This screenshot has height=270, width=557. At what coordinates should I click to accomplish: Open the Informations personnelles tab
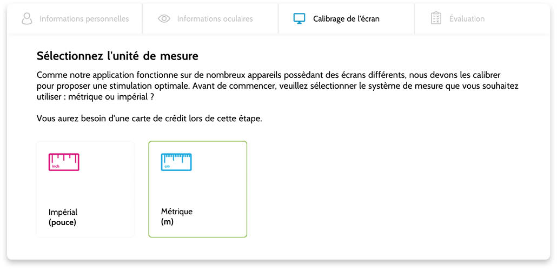coord(75,19)
